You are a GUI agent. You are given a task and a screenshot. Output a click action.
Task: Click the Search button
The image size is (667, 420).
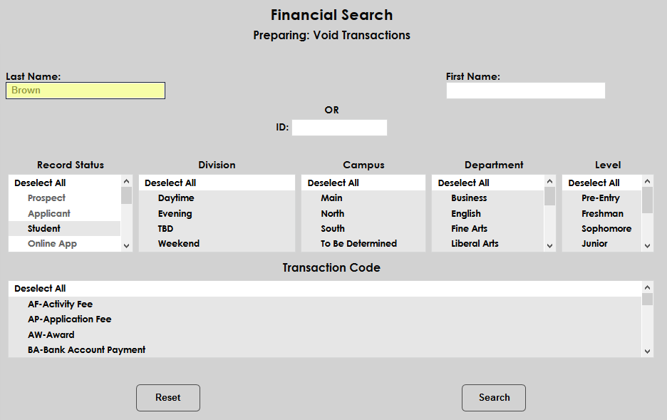point(493,398)
